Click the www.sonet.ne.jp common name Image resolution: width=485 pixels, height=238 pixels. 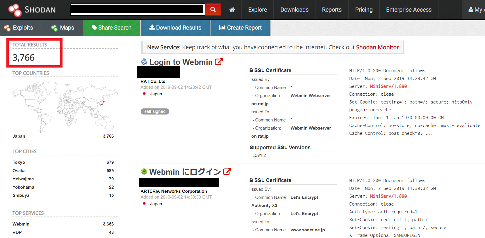pyautogui.click(x=308, y=230)
